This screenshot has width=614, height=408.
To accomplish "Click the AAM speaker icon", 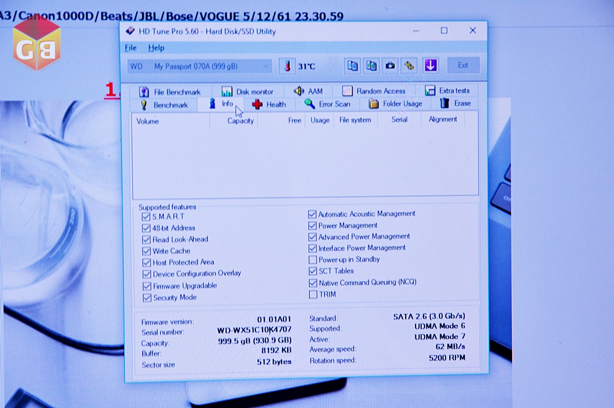I will (299, 91).
